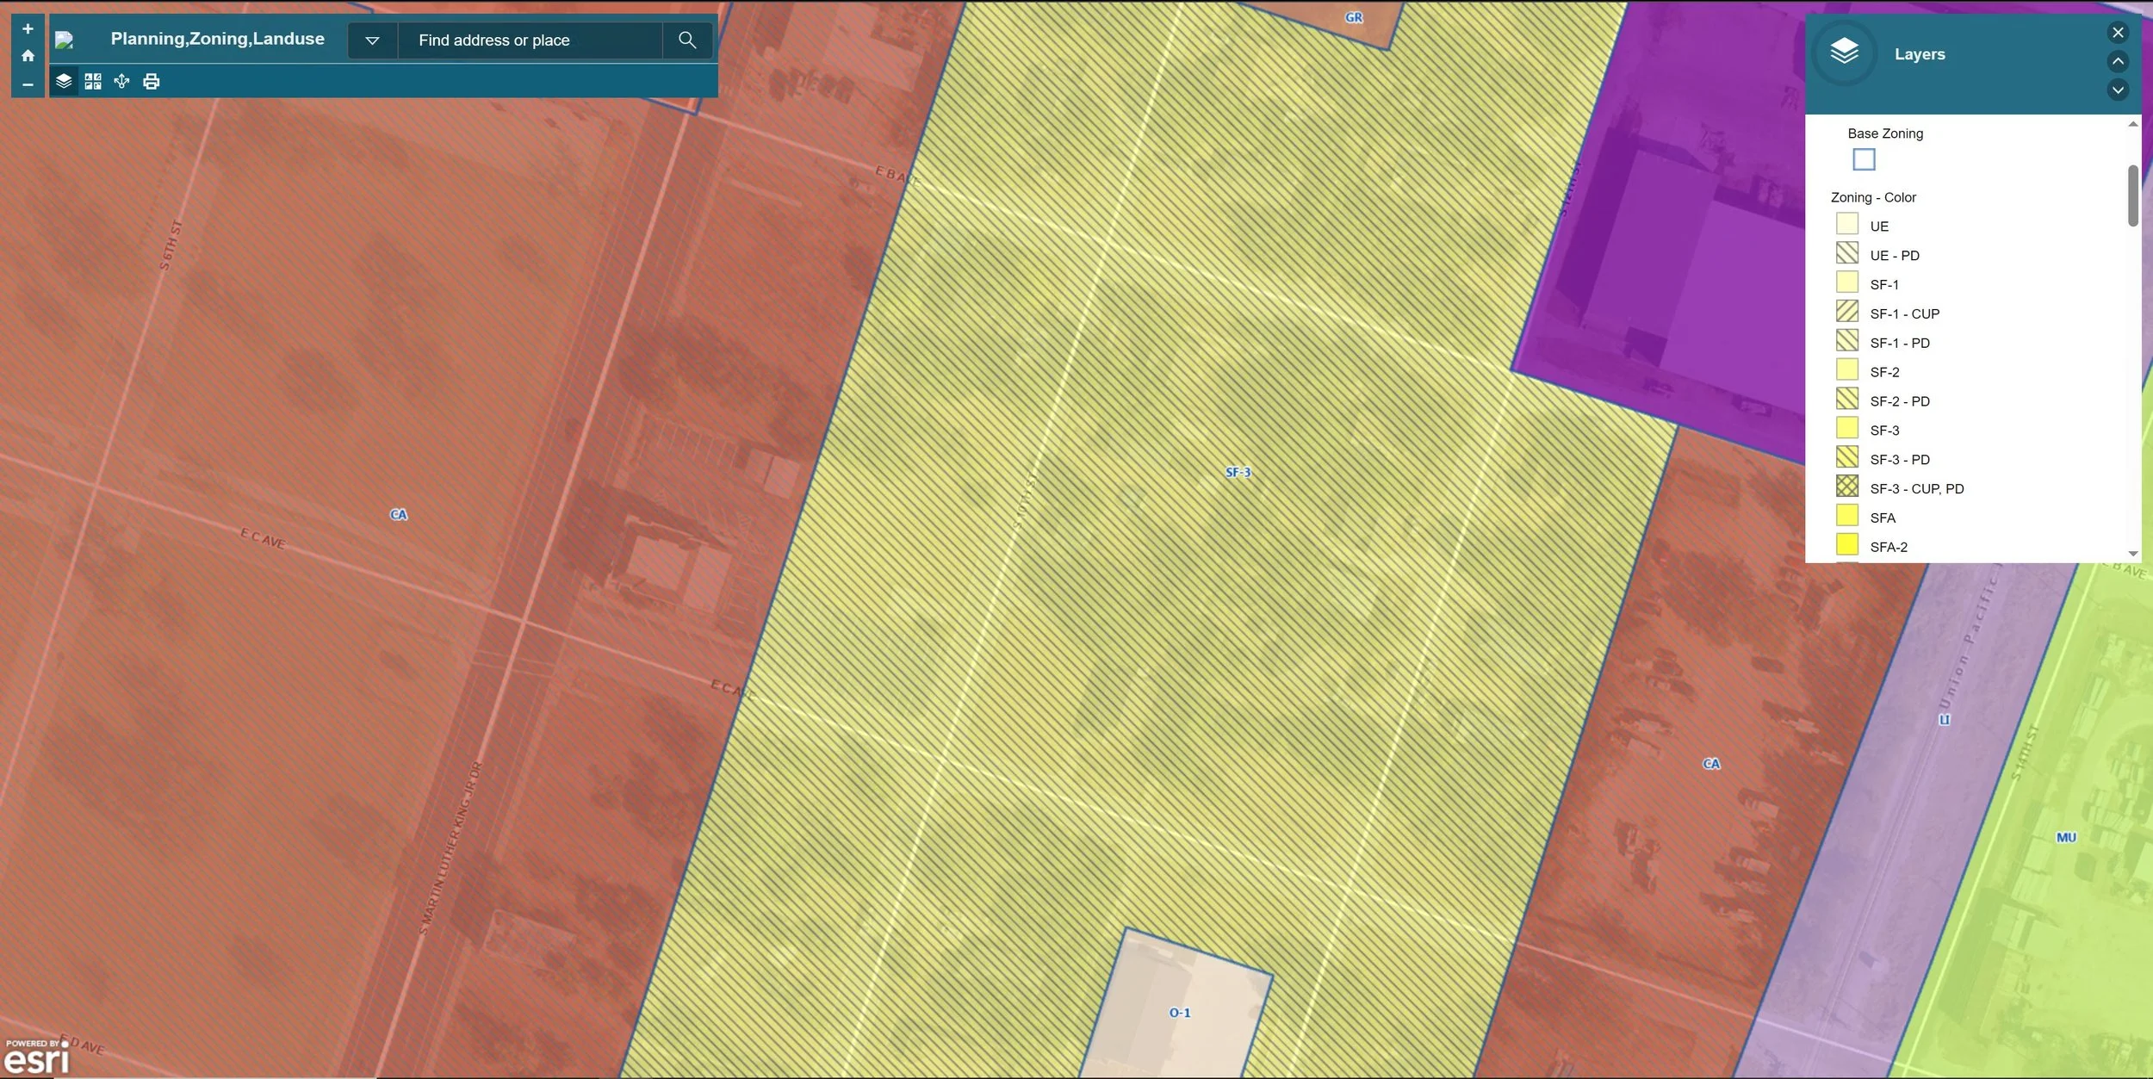This screenshot has width=2153, height=1079.
Task: Open the basemap gallery icon
Action: click(93, 81)
